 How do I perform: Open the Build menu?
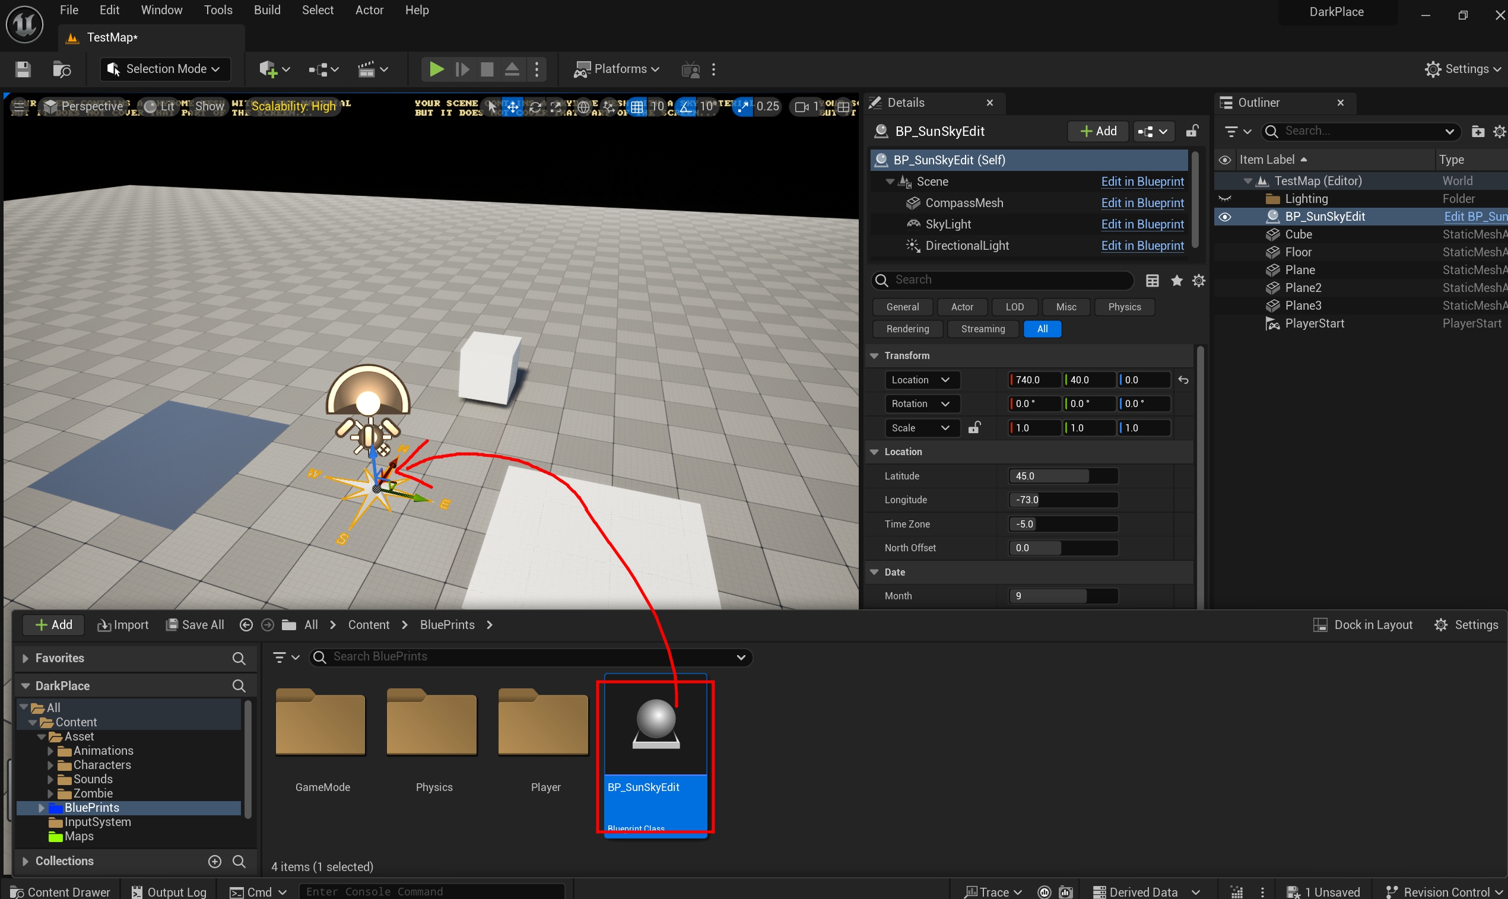coord(266,10)
